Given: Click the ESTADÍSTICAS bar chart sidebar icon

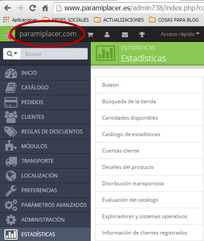Looking at the screenshot, I should [x=11, y=234].
